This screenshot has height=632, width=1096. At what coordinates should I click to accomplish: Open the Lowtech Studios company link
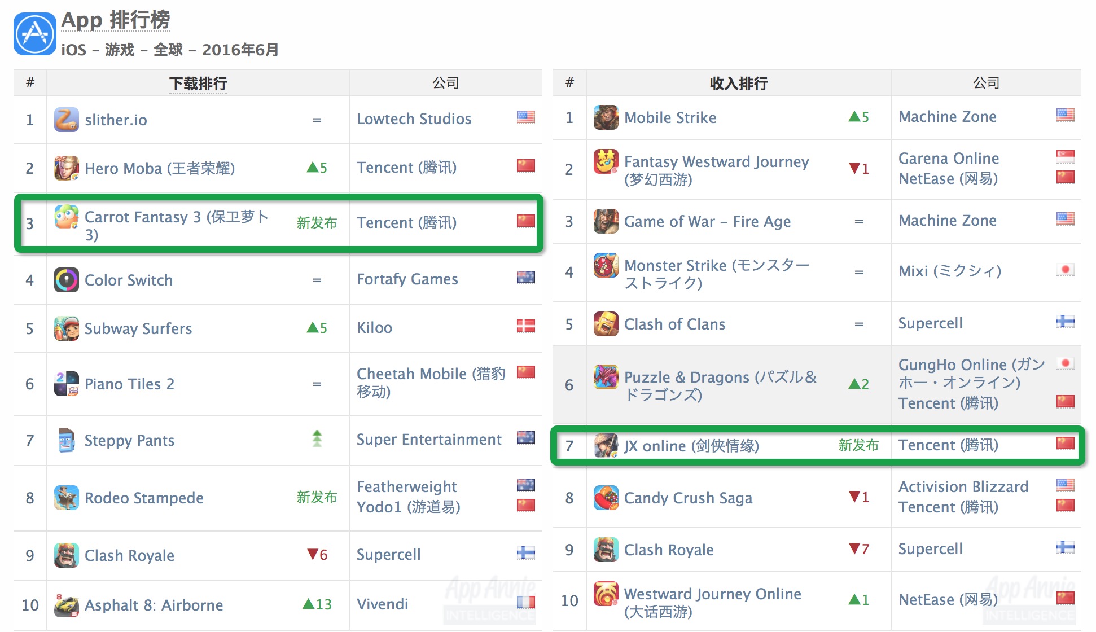pos(414,118)
